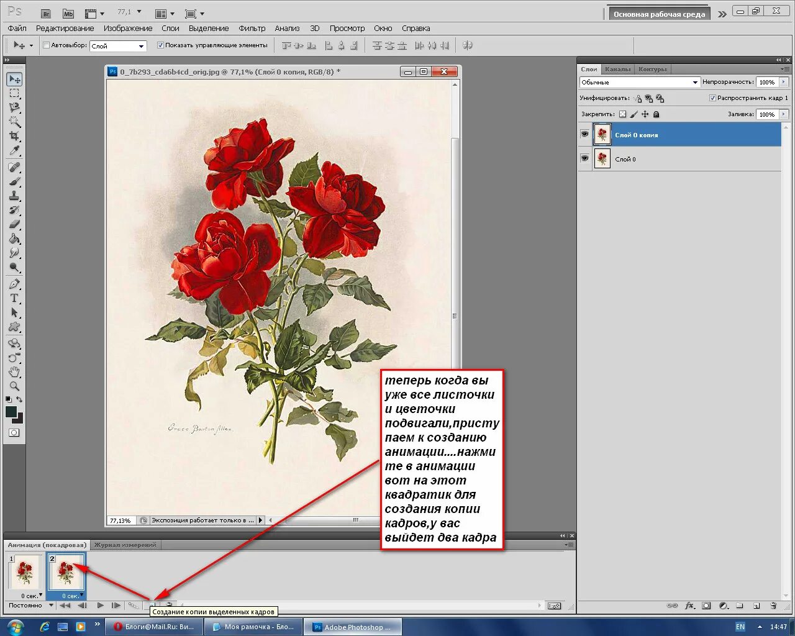Click the foreground color swatch
795x636 pixels.
pos(11,412)
